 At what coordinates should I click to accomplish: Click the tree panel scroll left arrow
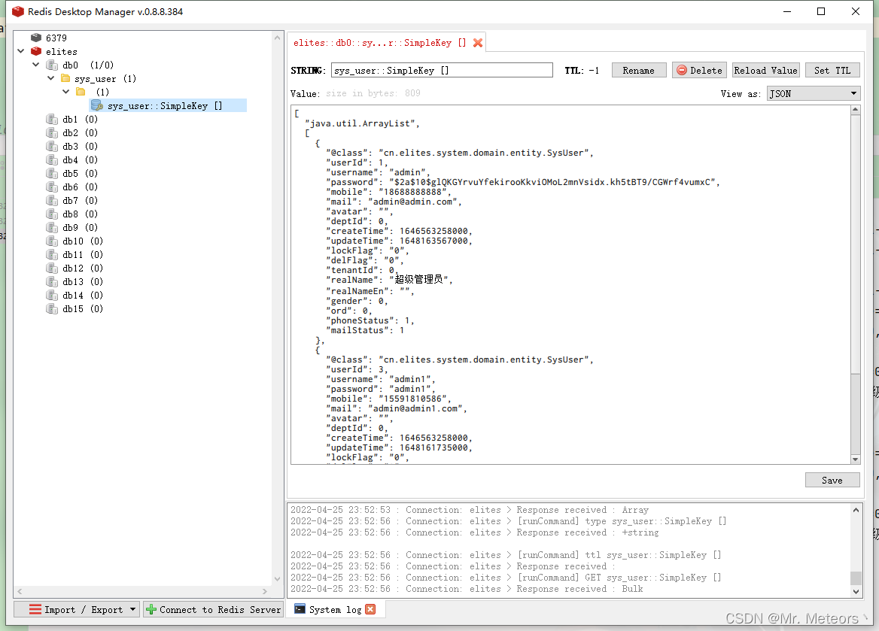click(20, 591)
